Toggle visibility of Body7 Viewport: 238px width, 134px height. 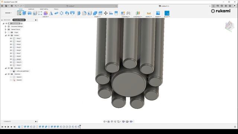pyautogui.click(x=11, y=53)
